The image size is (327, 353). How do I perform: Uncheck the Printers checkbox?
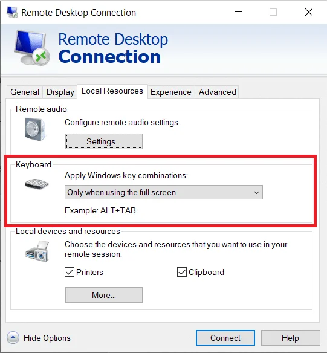point(70,272)
